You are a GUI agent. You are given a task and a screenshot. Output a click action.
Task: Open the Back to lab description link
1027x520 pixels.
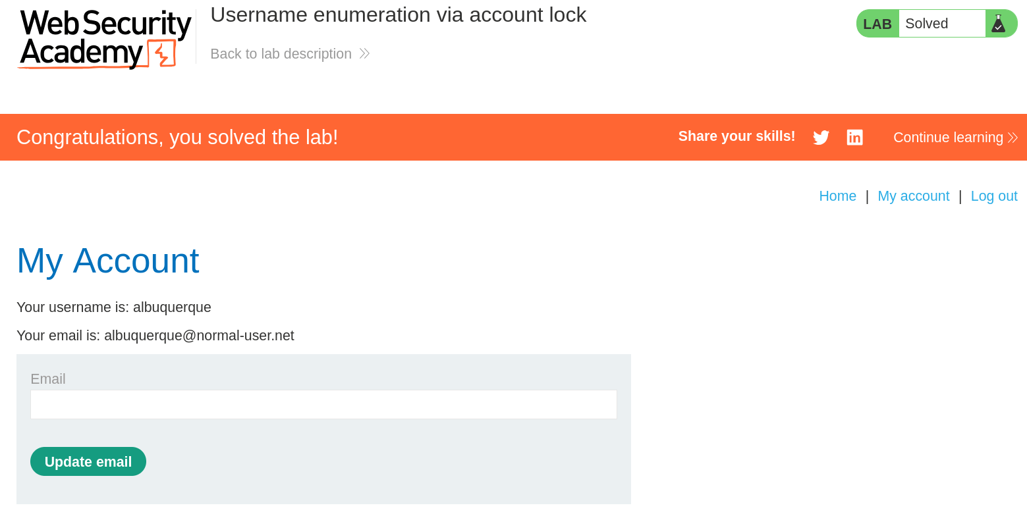[281, 54]
